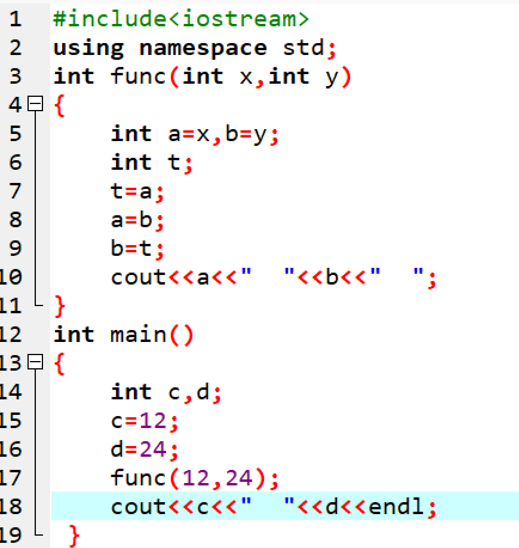Collapse the main function fold marker
Screen dimensions: 519x548
[35, 362]
